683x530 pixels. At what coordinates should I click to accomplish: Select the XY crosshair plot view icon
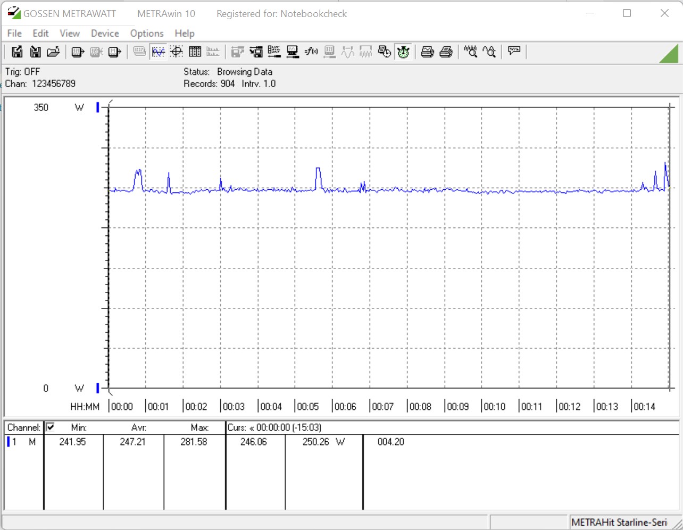[177, 52]
